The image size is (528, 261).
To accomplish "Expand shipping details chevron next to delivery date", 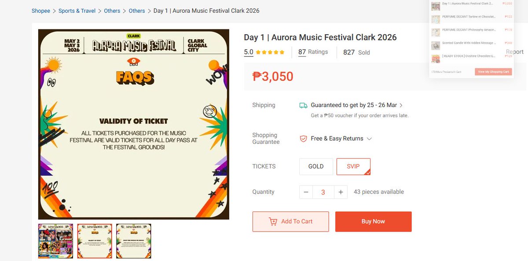I will (x=401, y=105).
